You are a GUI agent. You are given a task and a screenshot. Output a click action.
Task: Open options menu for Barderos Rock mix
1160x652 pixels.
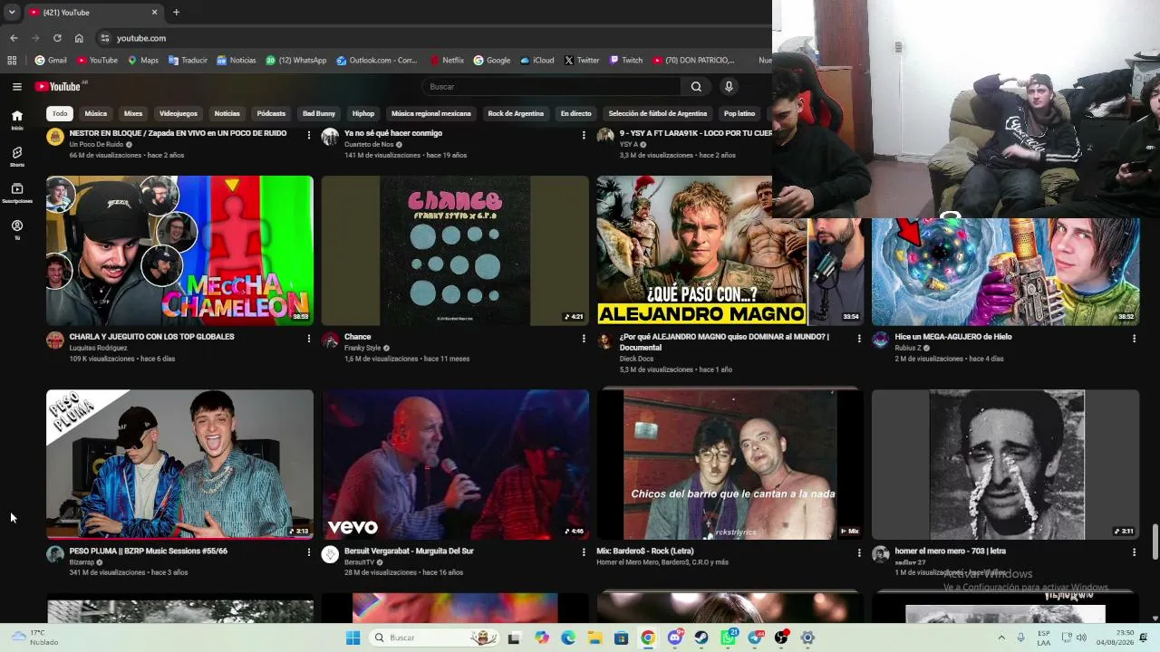pos(859,552)
